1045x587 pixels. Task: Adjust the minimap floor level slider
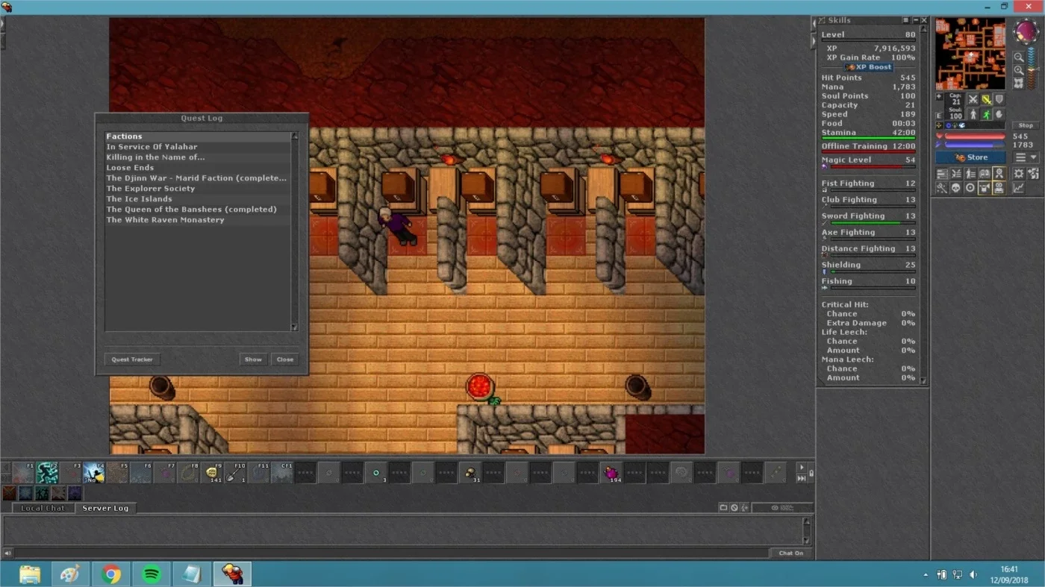(x=1033, y=68)
